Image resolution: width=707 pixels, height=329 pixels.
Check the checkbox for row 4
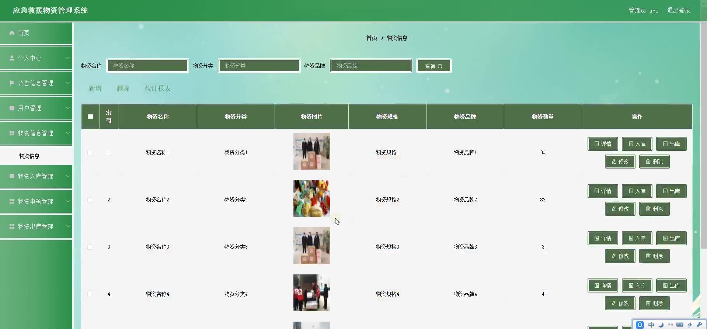coord(90,294)
